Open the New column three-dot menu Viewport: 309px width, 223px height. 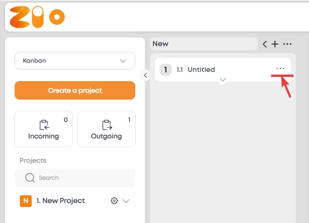click(287, 44)
